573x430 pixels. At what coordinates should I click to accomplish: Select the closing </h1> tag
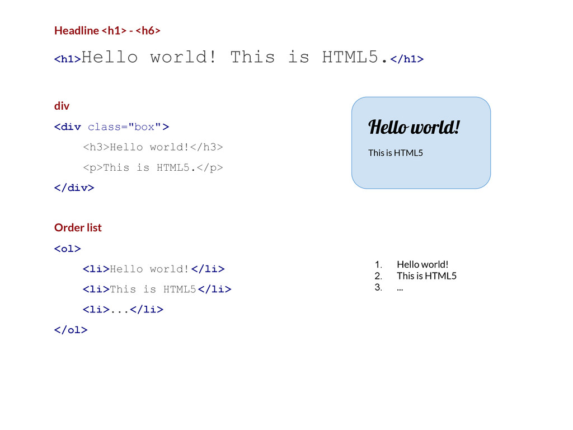tap(407, 59)
